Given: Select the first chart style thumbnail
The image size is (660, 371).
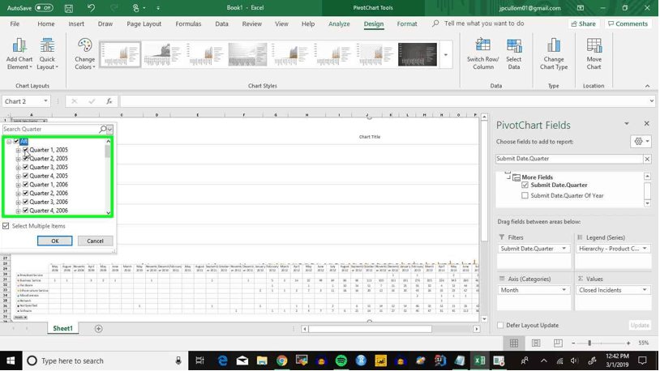Looking at the screenshot, I should coord(120,54).
